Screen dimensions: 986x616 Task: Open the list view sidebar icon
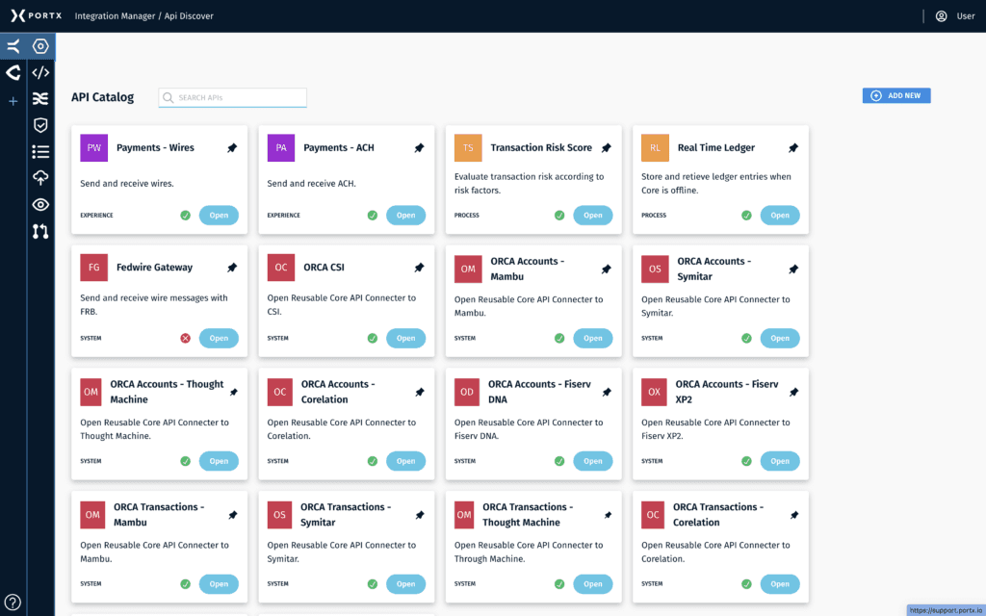coord(40,151)
